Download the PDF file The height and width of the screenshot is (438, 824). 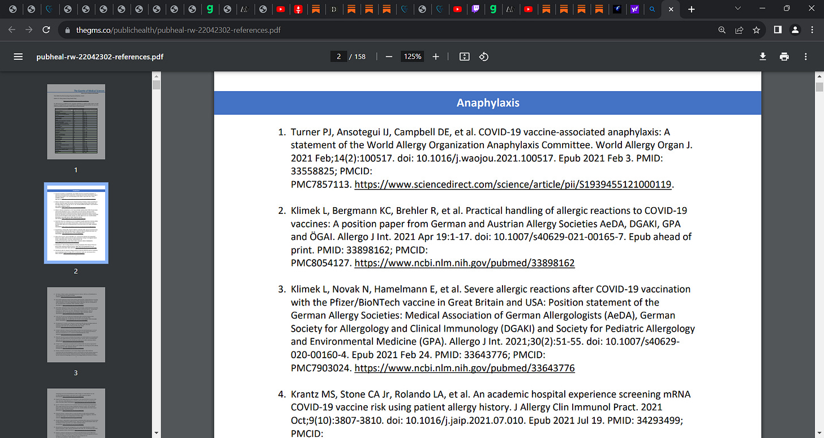click(763, 57)
